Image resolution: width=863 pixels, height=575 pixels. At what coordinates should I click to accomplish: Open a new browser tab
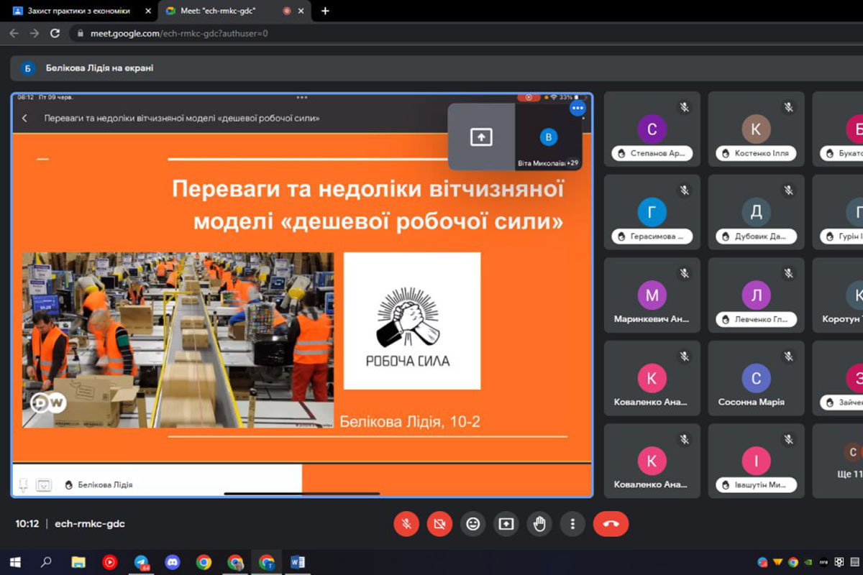(x=325, y=11)
